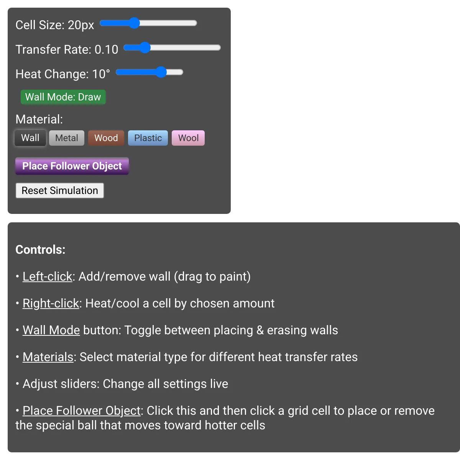
Task: Select the pink Wool material
Action: coord(188,138)
